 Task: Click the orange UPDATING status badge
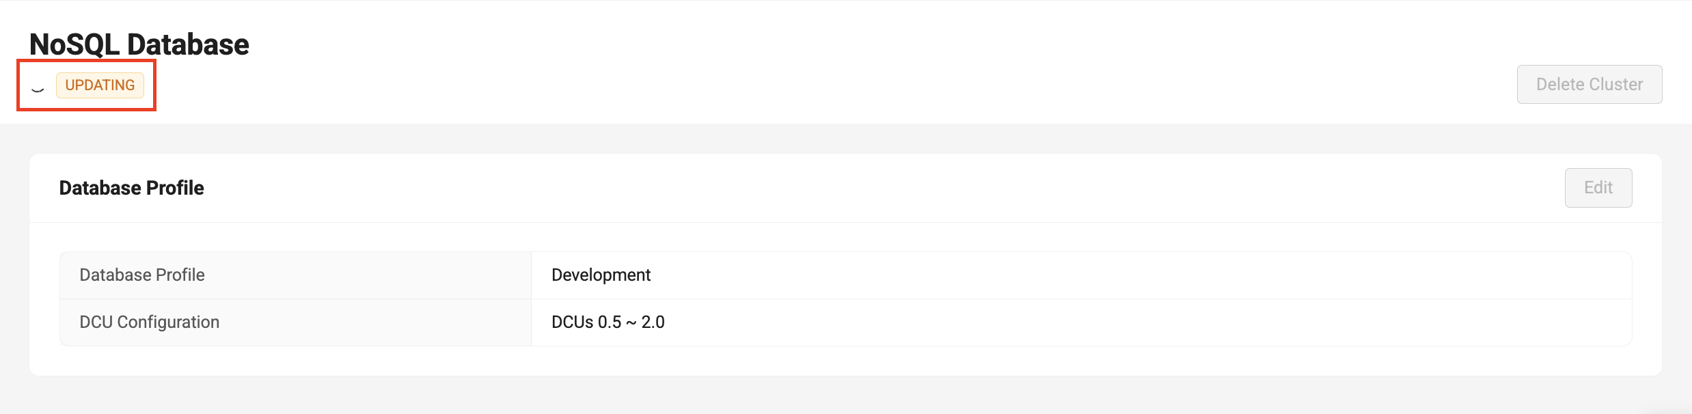100,85
